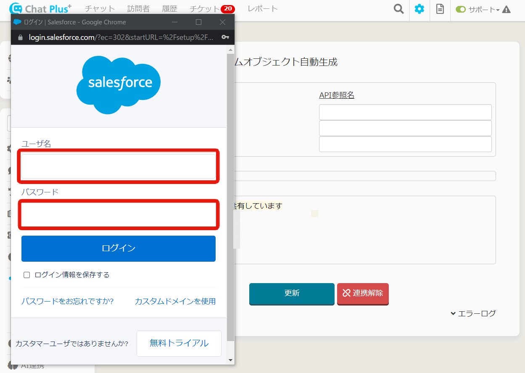The width and height of the screenshot is (525, 373).
Task: Click the Salesforce favicon in popup title bar
Action: 17,22
